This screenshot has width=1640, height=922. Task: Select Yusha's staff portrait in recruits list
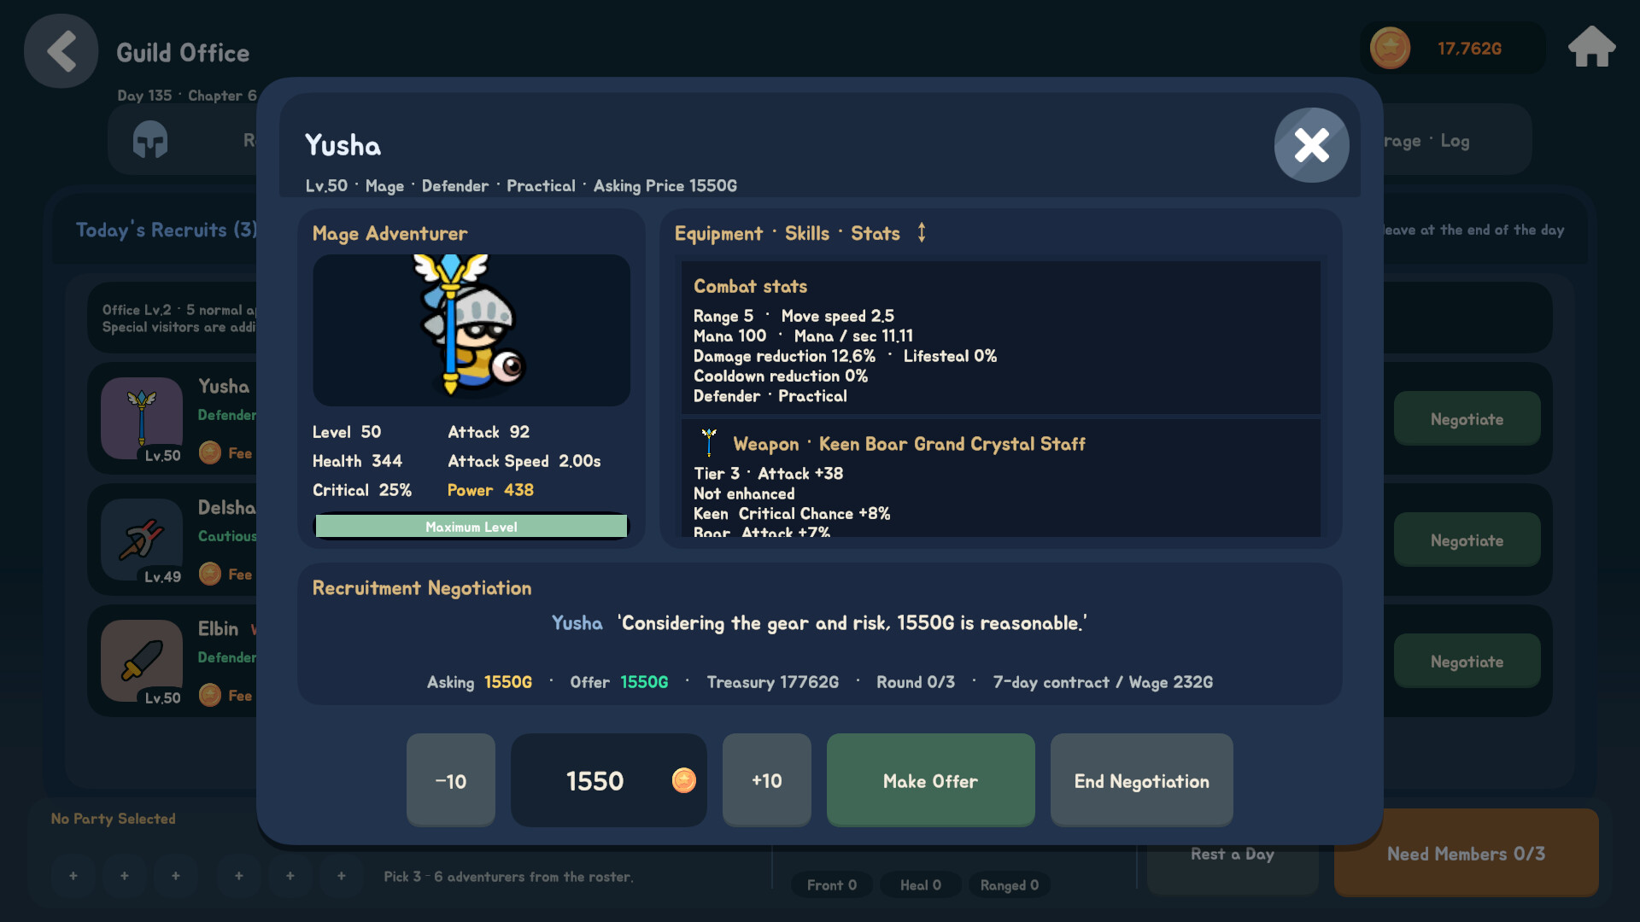tap(142, 418)
